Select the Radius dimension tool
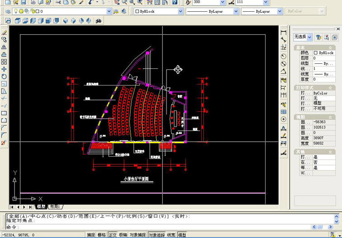Screen dimensions: 342x238 tap(284, 56)
